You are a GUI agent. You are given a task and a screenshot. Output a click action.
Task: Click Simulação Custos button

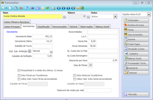point(136,49)
